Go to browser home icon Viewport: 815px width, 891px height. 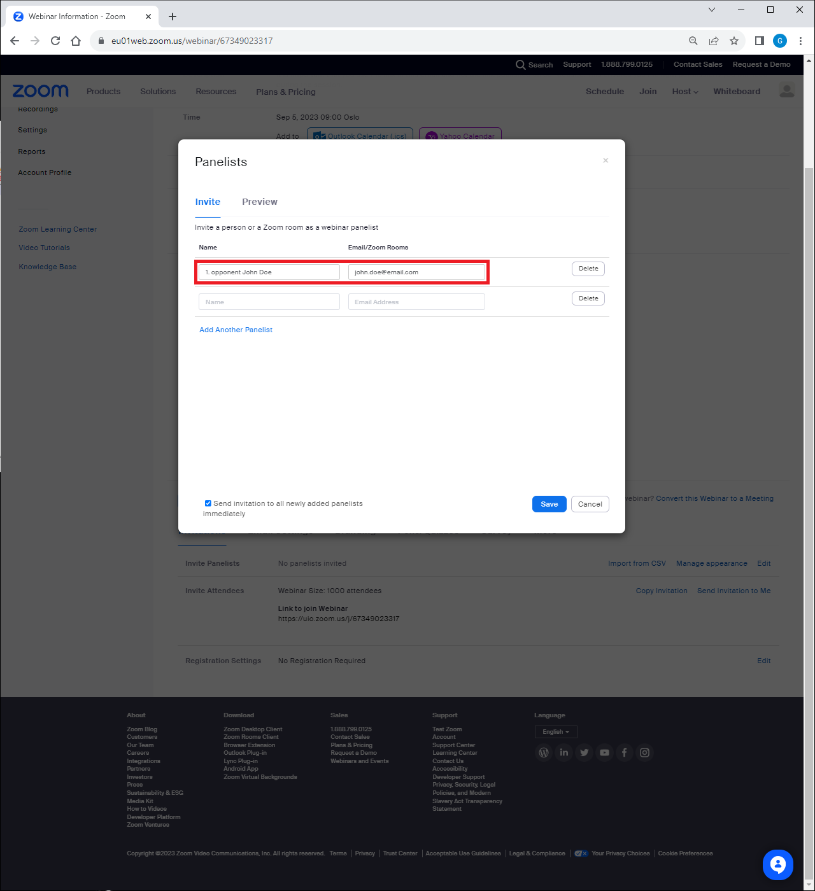(x=76, y=41)
